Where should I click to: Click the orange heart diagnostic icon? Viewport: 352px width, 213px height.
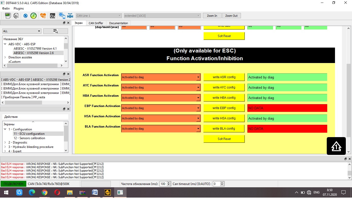pyautogui.click(x=43, y=16)
